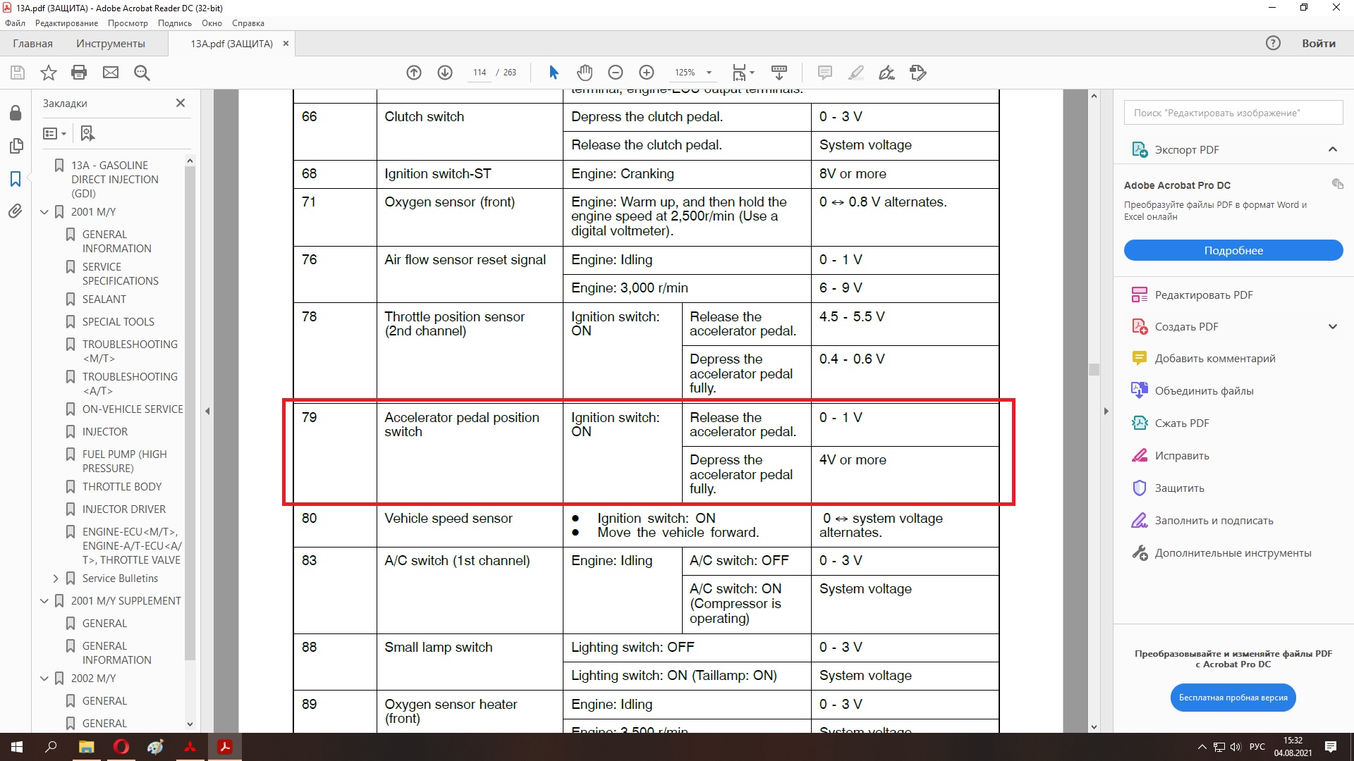The image size is (1354, 761).
Task: Go to the next page
Action: coord(445,73)
